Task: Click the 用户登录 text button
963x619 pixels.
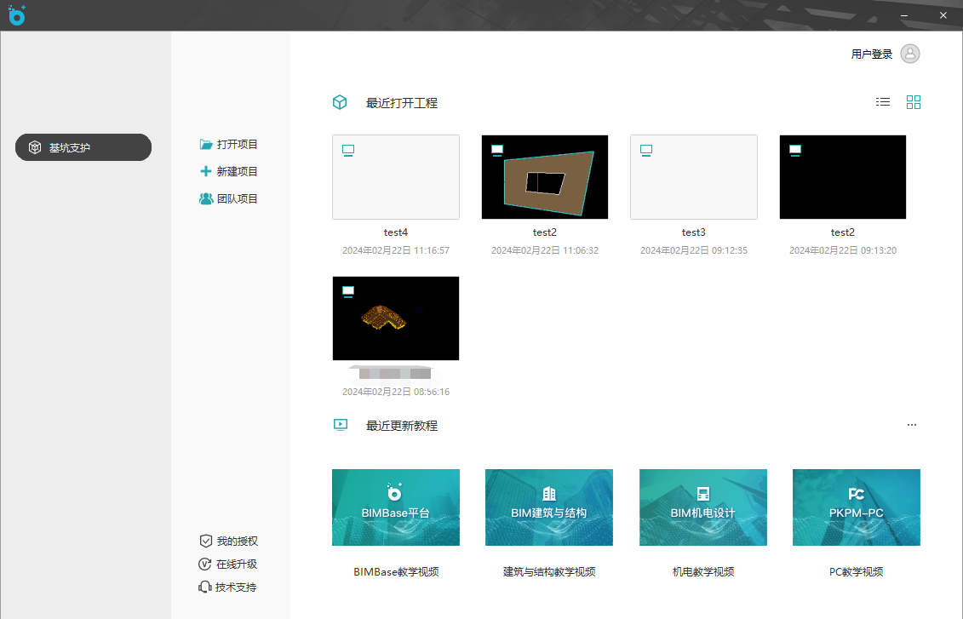Action: point(871,54)
